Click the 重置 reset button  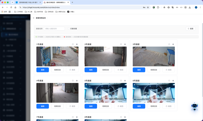(191, 29)
